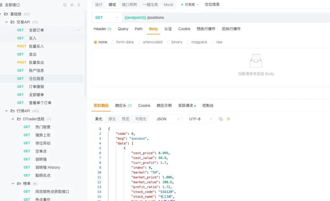Viewport: 330px width, 201px height.
Task: Click the empty body document illustration
Action: (x=256, y=61)
